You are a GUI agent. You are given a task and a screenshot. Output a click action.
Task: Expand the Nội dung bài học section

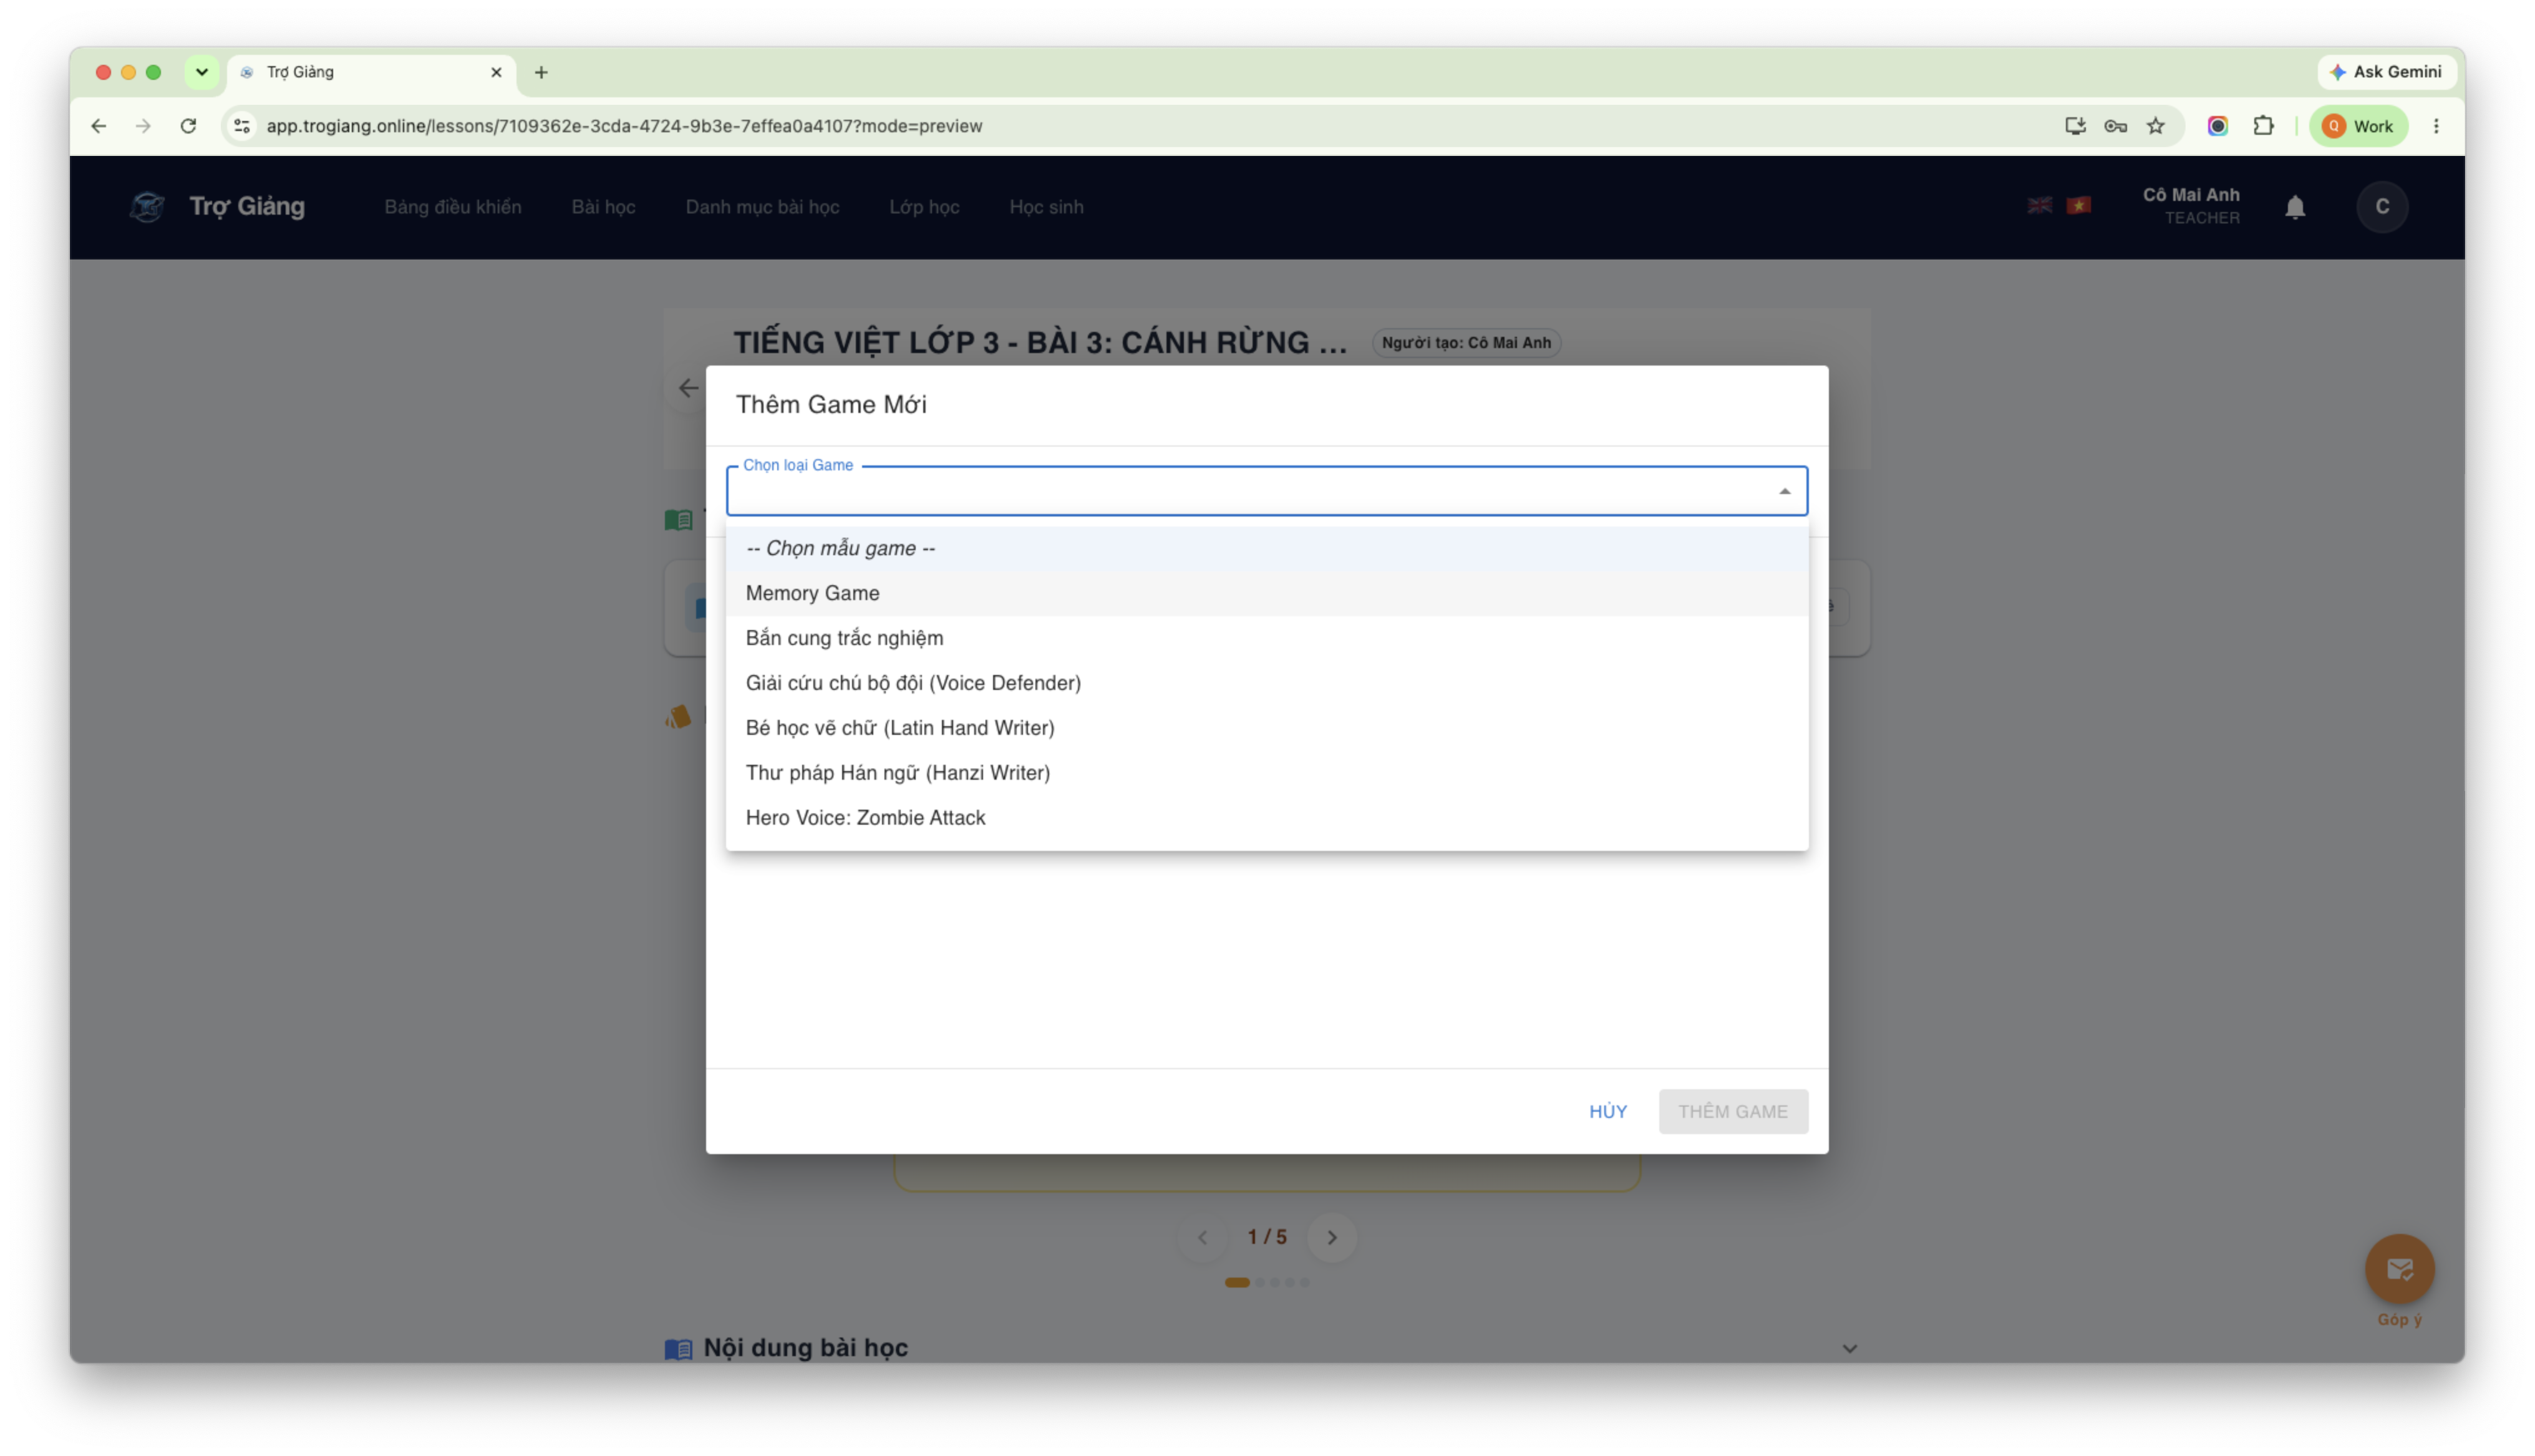(x=1849, y=1348)
